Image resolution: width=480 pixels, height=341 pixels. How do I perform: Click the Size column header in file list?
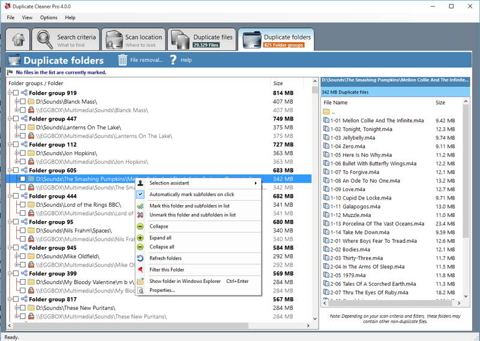click(440, 102)
